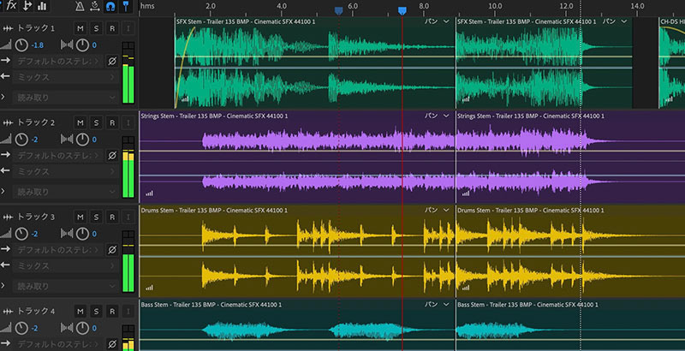Click the トラック 1 pan knob
685x351 pixels.
coord(82,45)
